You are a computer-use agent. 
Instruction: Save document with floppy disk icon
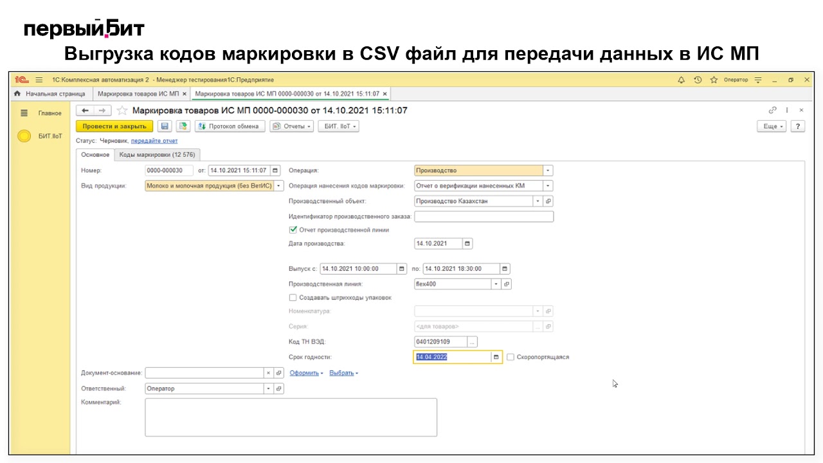(165, 126)
